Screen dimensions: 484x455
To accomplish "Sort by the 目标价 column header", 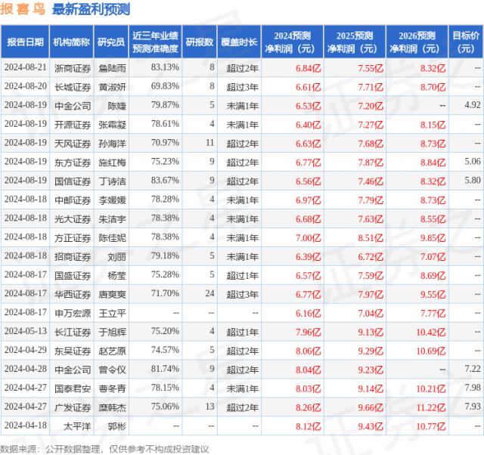I will 464,42.
